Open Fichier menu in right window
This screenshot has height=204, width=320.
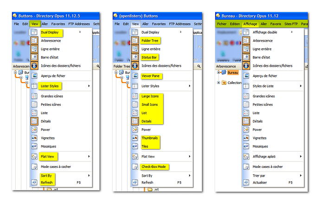[222, 24]
